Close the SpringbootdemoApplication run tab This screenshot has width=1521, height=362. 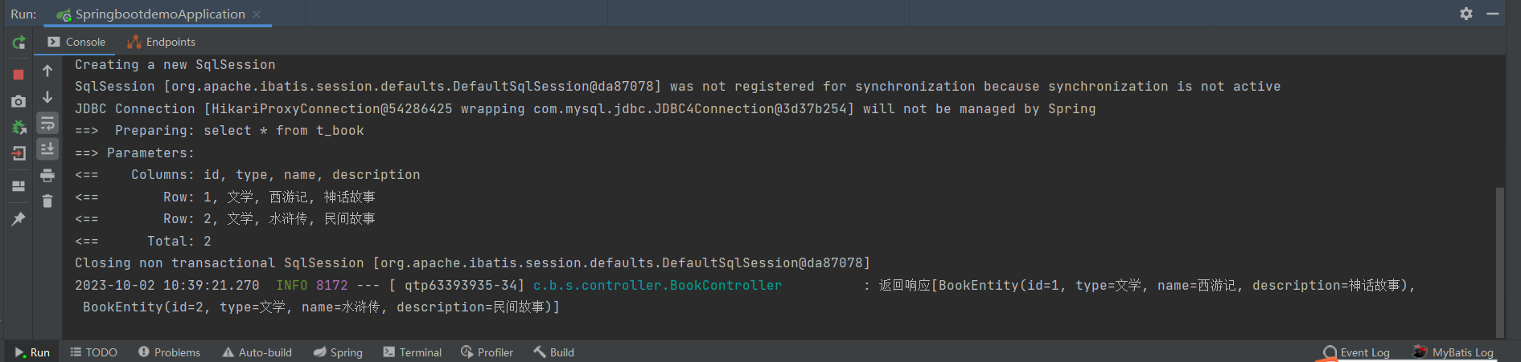[257, 14]
